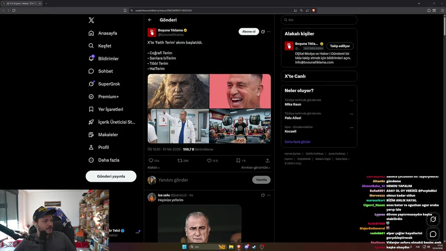This screenshot has height=251, width=446.
Task: Open isa uslu's reply options menu
Action: point(269,195)
